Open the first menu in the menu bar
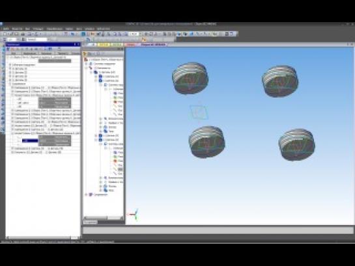Viewport: 355px width, 266px height. [x=6, y=29]
